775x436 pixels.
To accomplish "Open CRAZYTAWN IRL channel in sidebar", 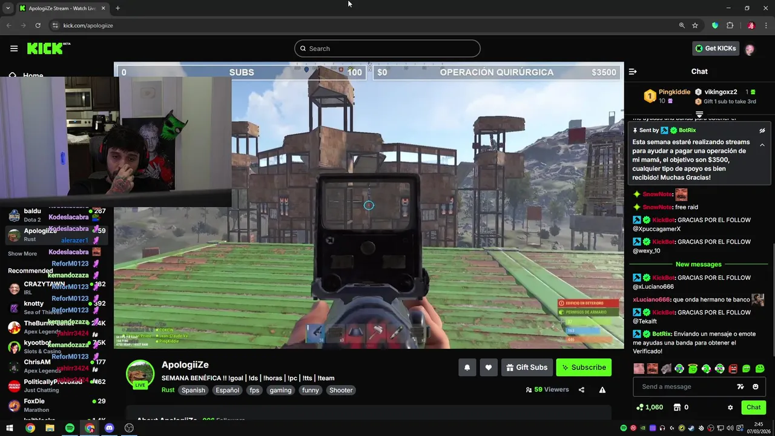I will click(x=57, y=288).
